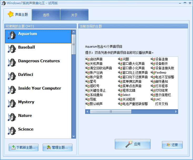
Task: Click the Aquarium theme speaker icon
Action: point(12,35)
